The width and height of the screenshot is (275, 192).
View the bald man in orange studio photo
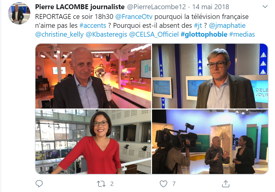(x=93, y=76)
